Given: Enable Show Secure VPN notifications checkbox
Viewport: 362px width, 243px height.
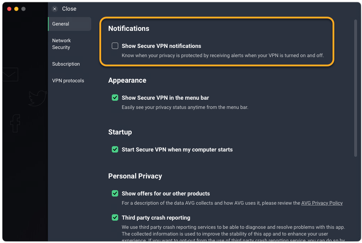Looking at the screenshot, I should [115, 46].
